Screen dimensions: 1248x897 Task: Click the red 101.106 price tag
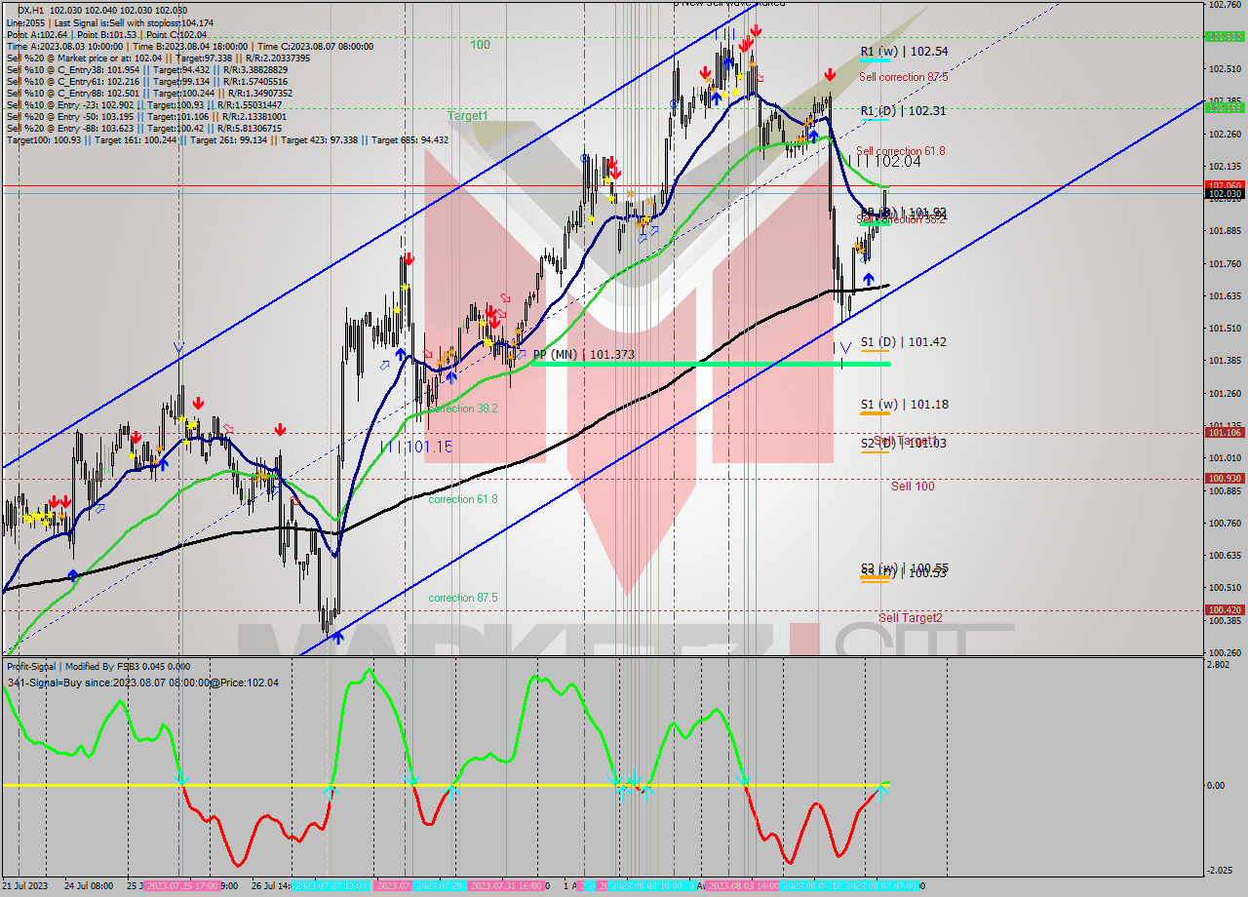coord(1225,432)
